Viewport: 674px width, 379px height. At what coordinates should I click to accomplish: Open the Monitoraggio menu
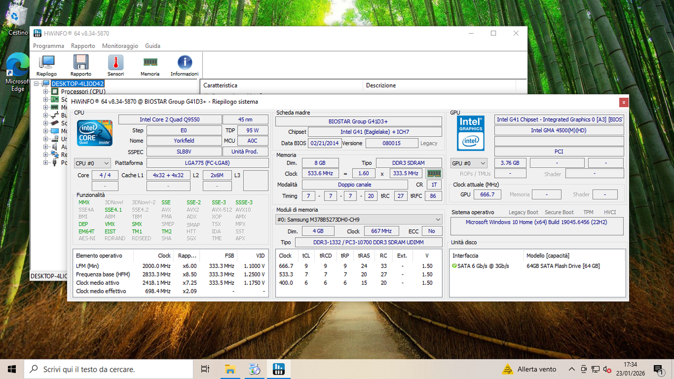click(x=122, y=46)
